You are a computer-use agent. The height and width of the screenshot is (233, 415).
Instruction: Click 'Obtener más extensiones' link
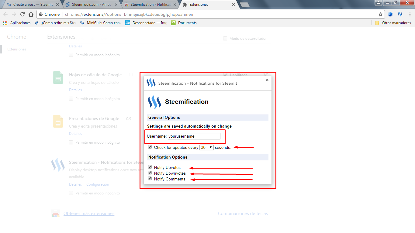pyautogui.click(x=89, y=214)
